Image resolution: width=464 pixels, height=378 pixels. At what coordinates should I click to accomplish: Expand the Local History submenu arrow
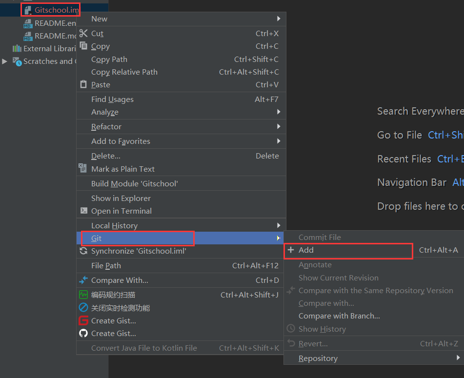tap(279, 225)
